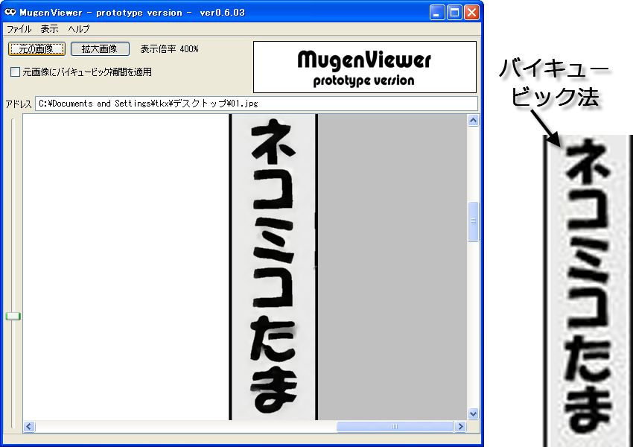Click the 元の画像 button
The height and width of the screenshot is (447, 633).
[x=36, y=49]
